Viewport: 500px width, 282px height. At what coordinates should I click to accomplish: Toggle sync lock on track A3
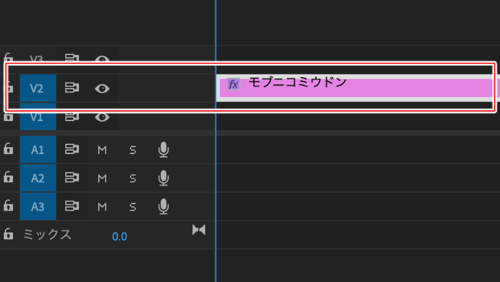[x=72, y=206]
